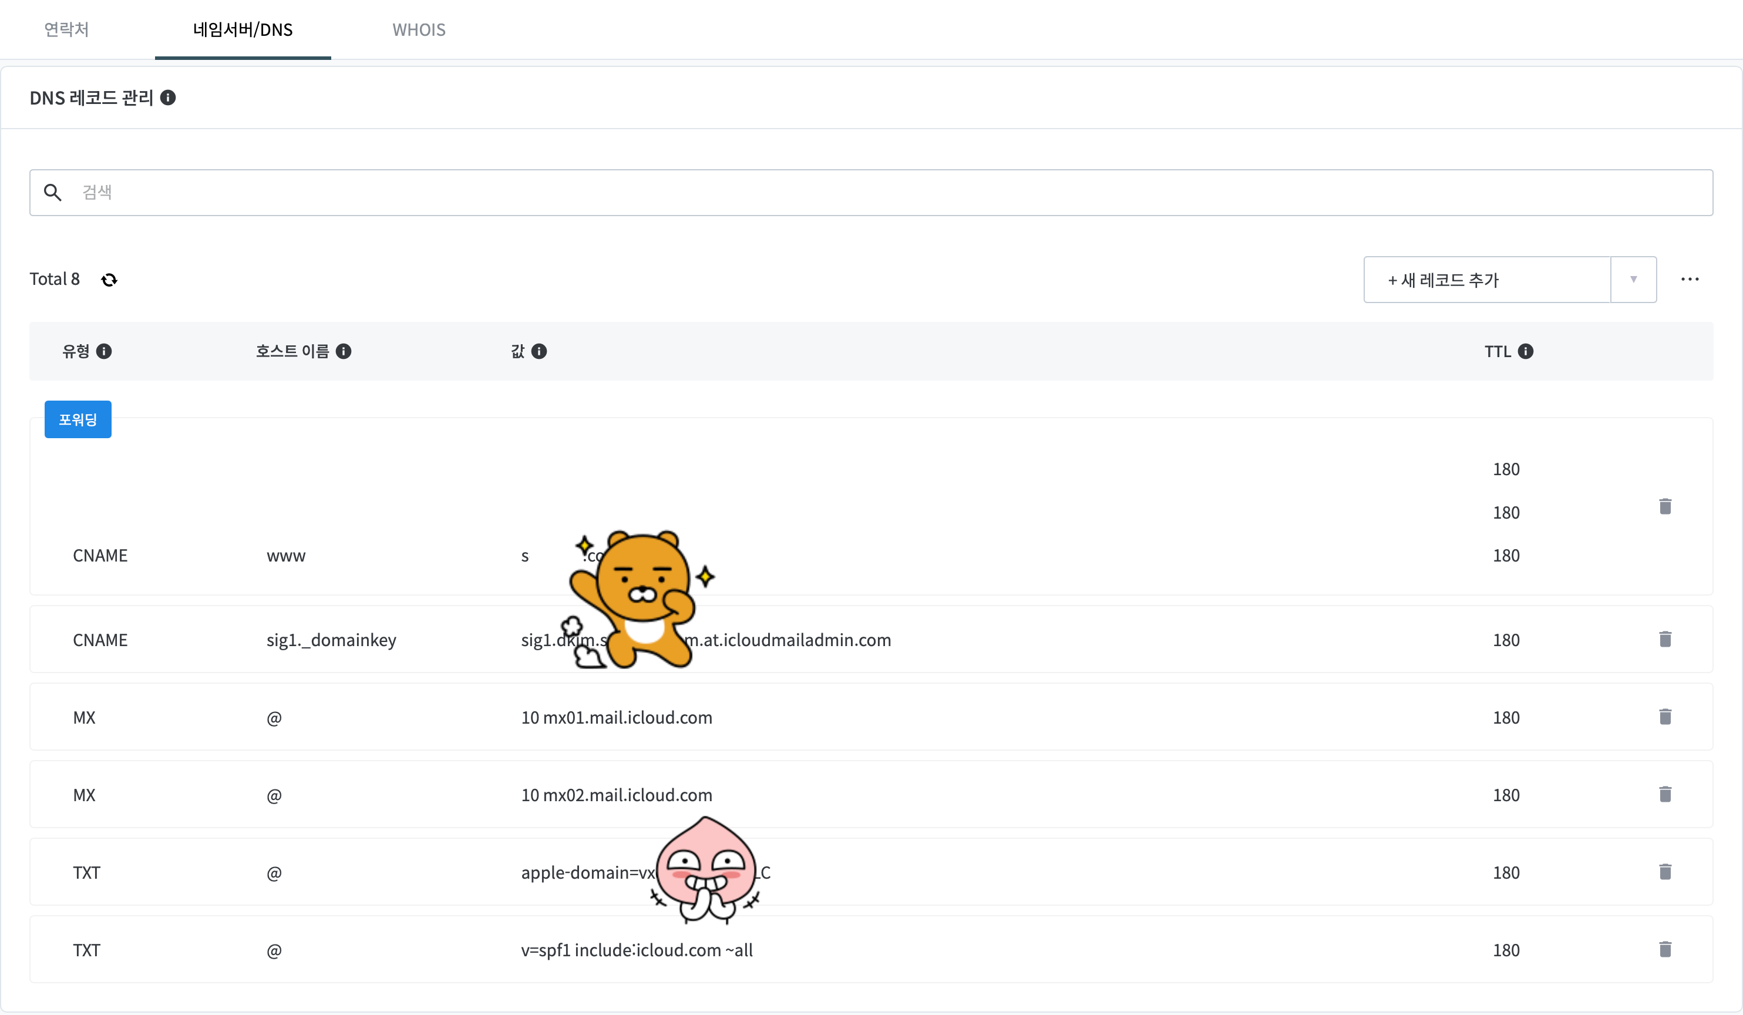Expand the dropdown arrow beside 새 레코드 추가
The height and width of the screenshot is (1015, 1743).
click(1633, 280)
